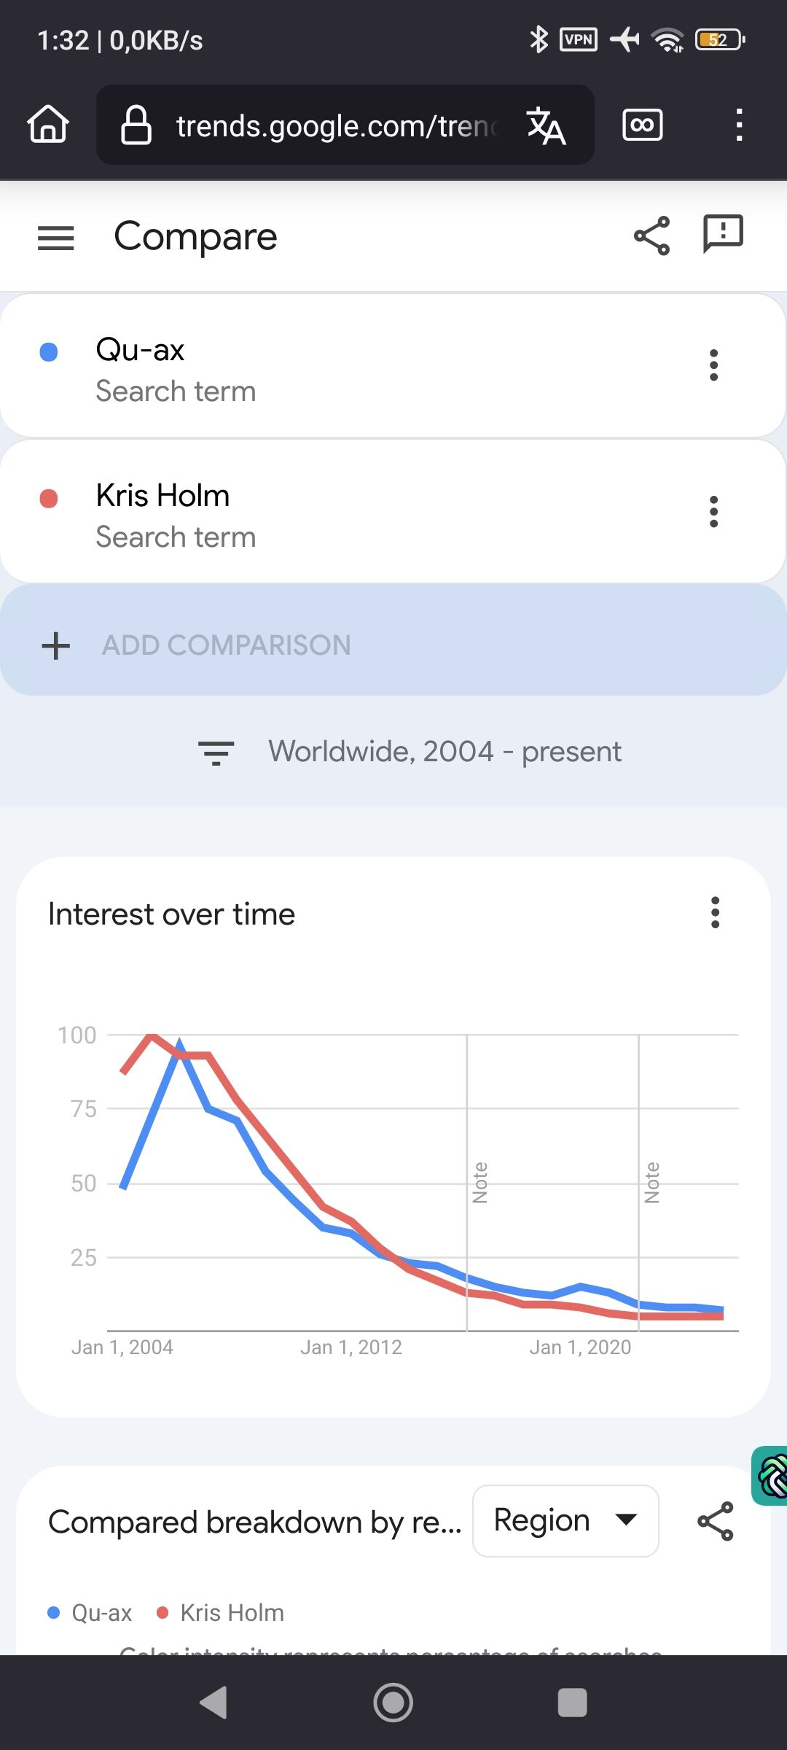
Task: Open the browser three-dot menu
Action: point(739,125)
